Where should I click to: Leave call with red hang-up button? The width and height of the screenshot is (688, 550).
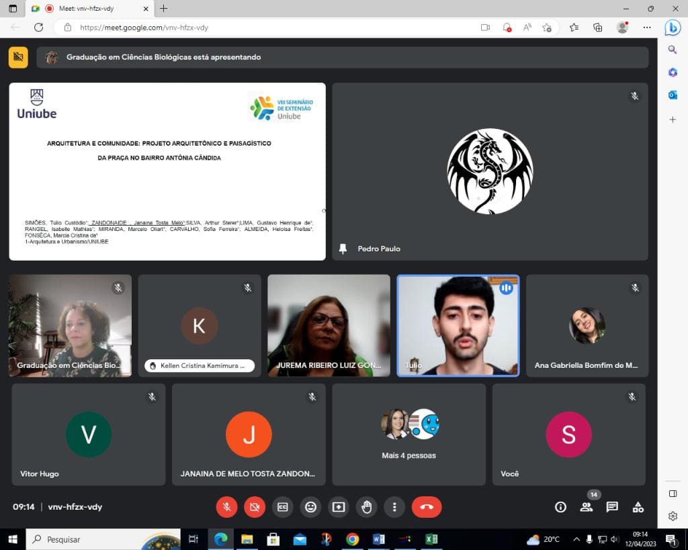coord(427,507)
